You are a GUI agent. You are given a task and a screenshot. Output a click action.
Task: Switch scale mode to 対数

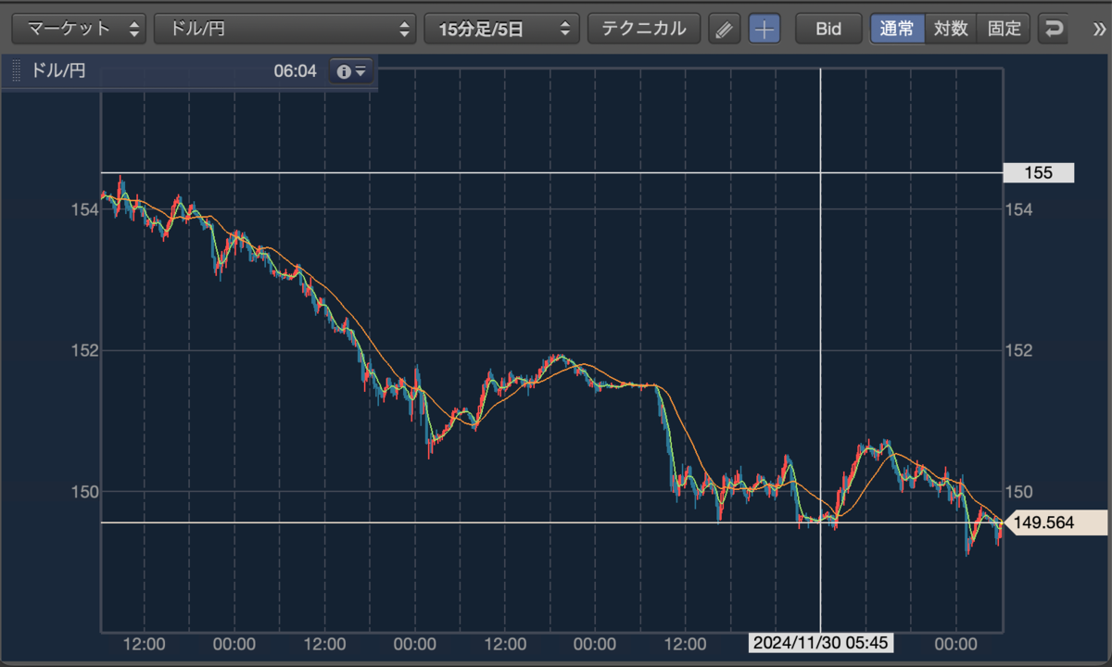[951, 29]
